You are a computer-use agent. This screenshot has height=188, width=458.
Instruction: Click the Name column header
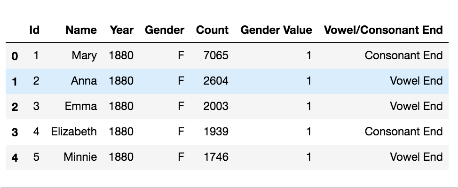pyautogui.click(x=81, y=30)
